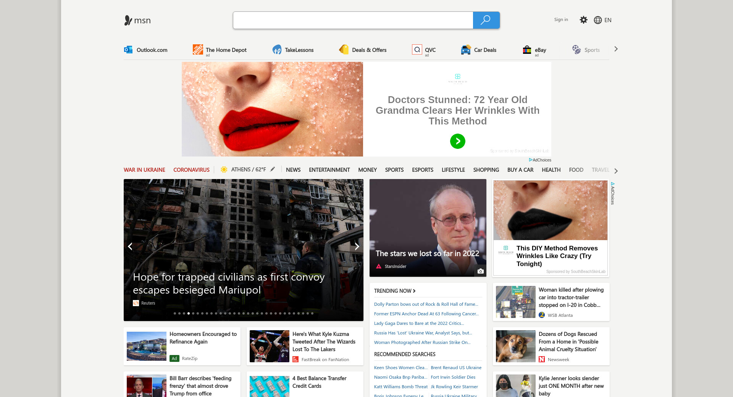Open Former ESPN Anchor trending link
The width and height of the screenshot is (733, 397).
[x=426, y=314]
